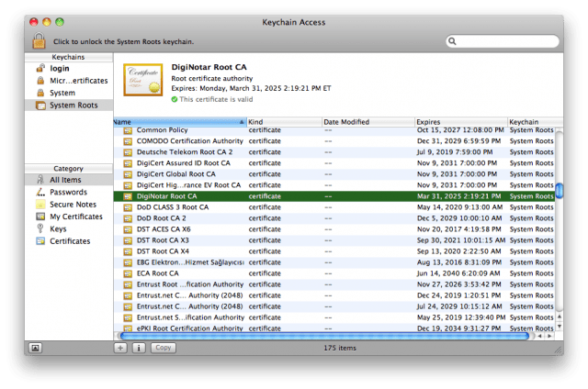Click the COMODO Certification Authority certificate icon
The image size is (588, 389).
point(128,141)
